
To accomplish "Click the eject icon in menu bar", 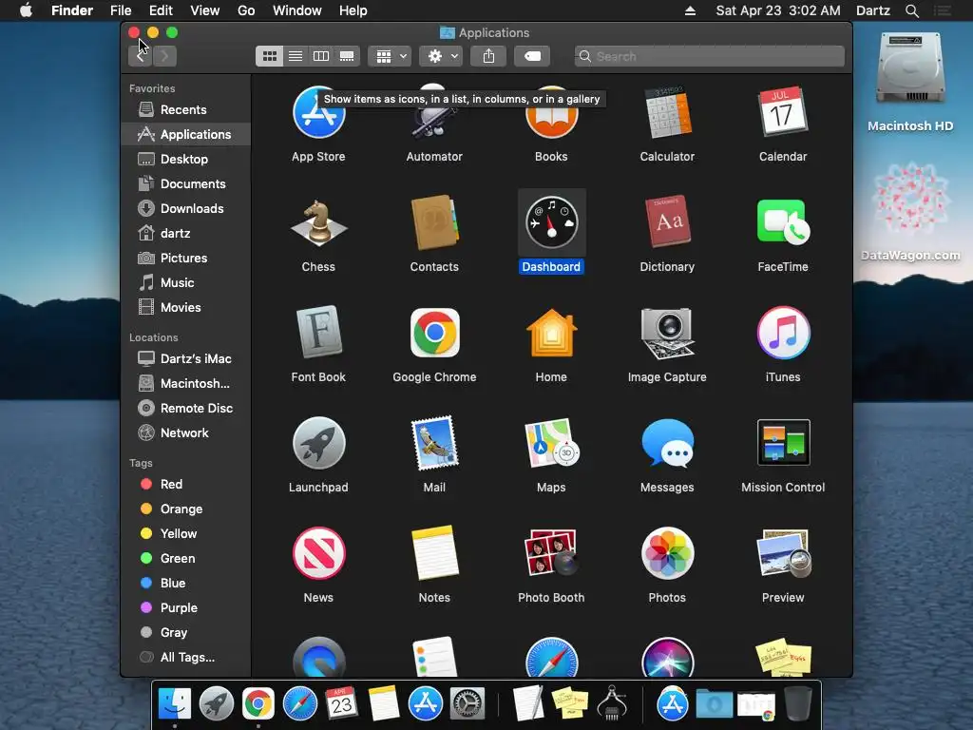I will [690, 11].
